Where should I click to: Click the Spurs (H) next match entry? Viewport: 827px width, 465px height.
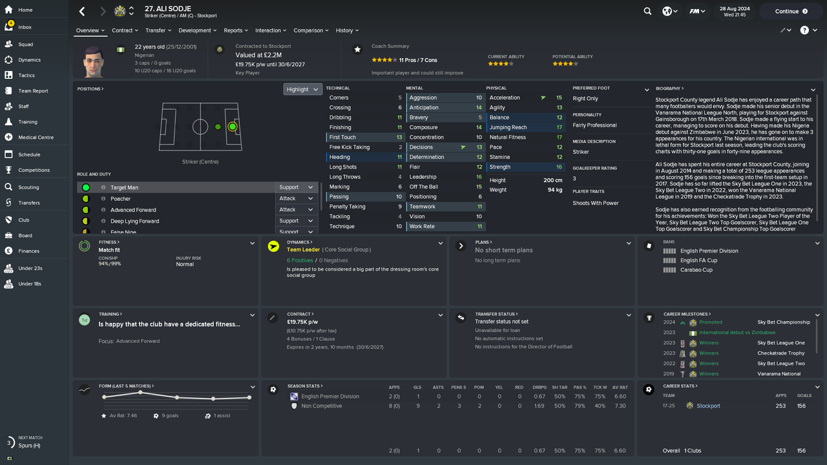pos(29,445)
